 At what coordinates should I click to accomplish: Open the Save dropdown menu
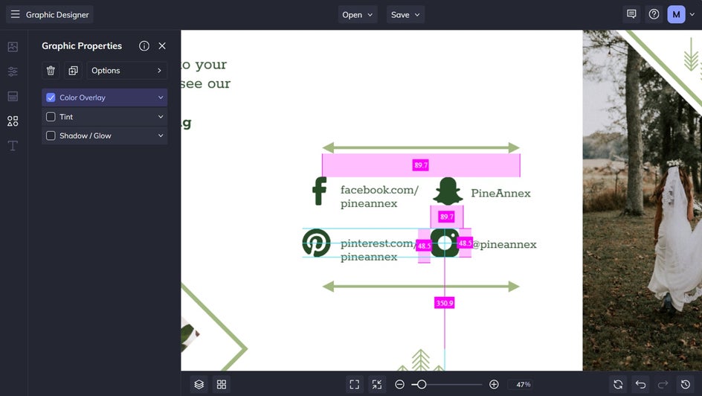coord(405,15)
